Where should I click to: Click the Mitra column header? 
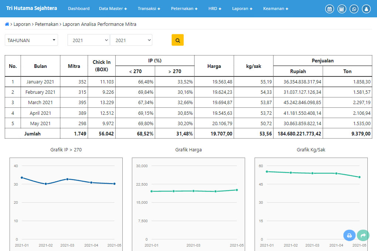[74, 66]
